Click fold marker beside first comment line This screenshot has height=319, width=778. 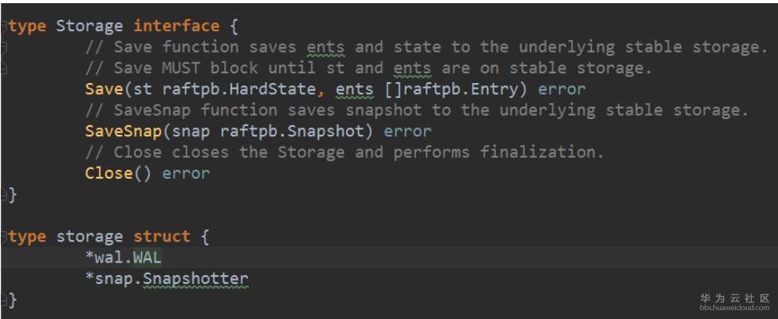[x=4, y=47]
